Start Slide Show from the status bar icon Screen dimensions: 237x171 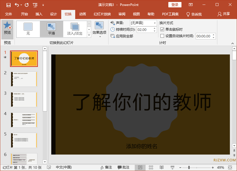[172, 167]
